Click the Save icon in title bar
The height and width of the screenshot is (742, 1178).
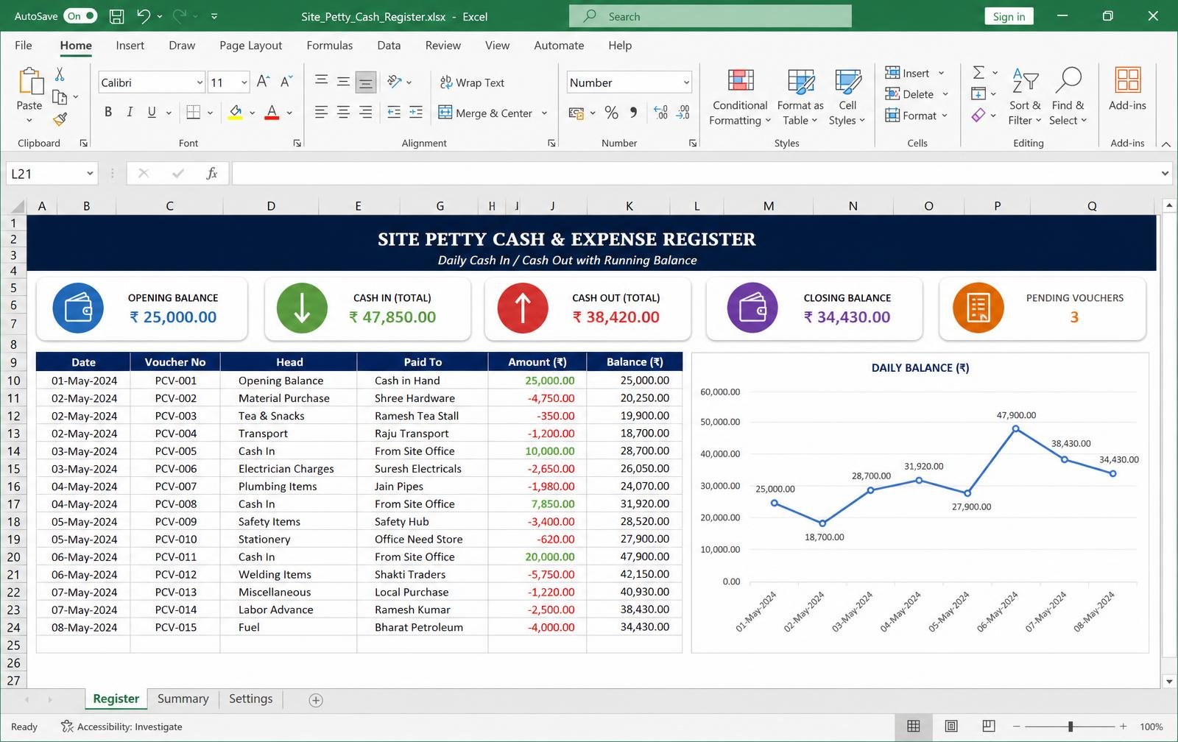tap(116, 16)
